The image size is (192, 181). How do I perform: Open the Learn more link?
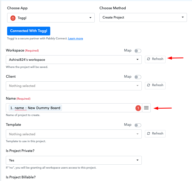(x=76, y=38)
